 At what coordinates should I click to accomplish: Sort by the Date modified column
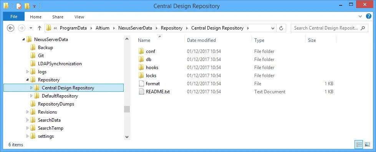pos(201,40)
